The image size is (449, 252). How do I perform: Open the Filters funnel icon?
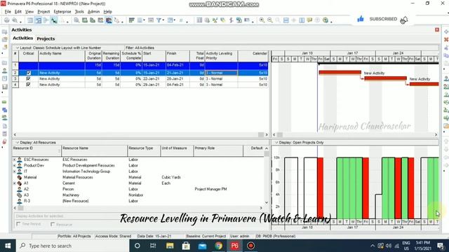point(159,20)
